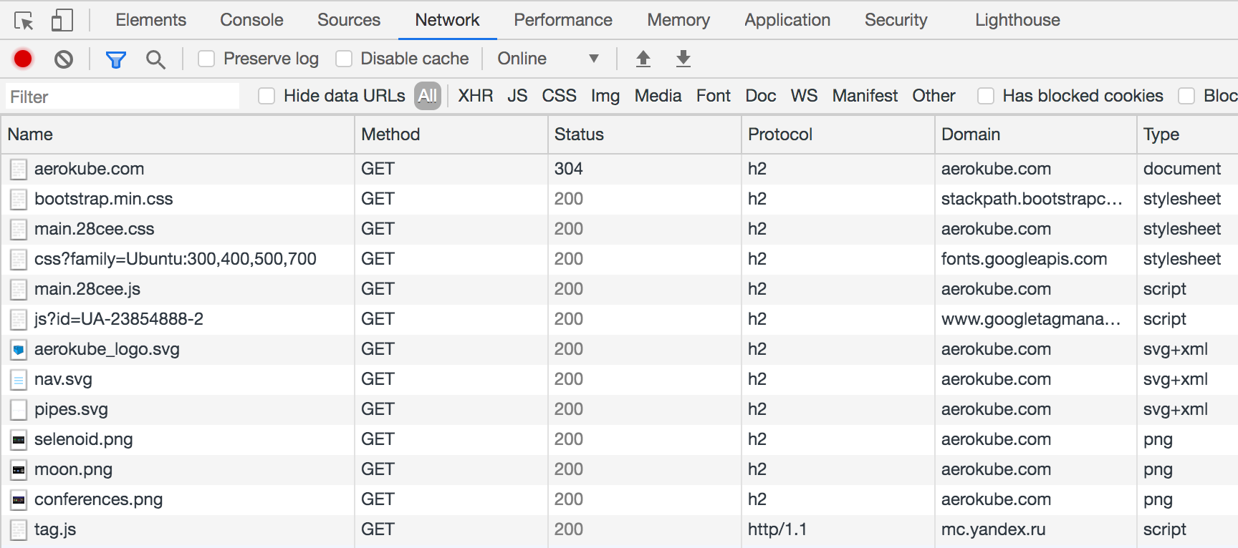This screenshot has height=548, width=1238.
Task: Filter requests by XHR
Action: coord(476,96)
